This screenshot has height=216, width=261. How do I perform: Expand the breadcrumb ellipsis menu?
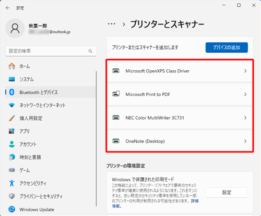pos(112,24)
